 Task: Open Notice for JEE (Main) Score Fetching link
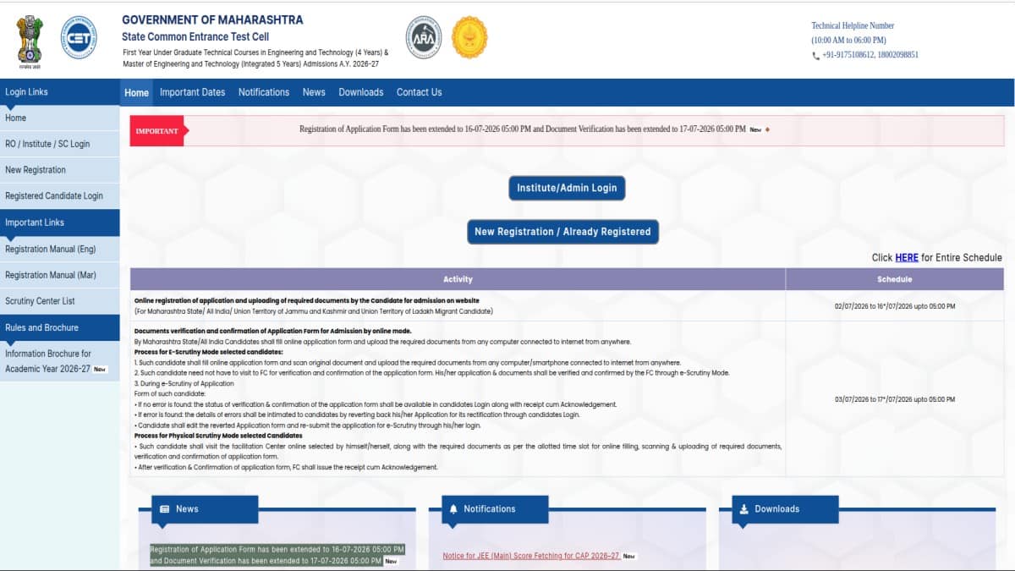coord(531,557)
